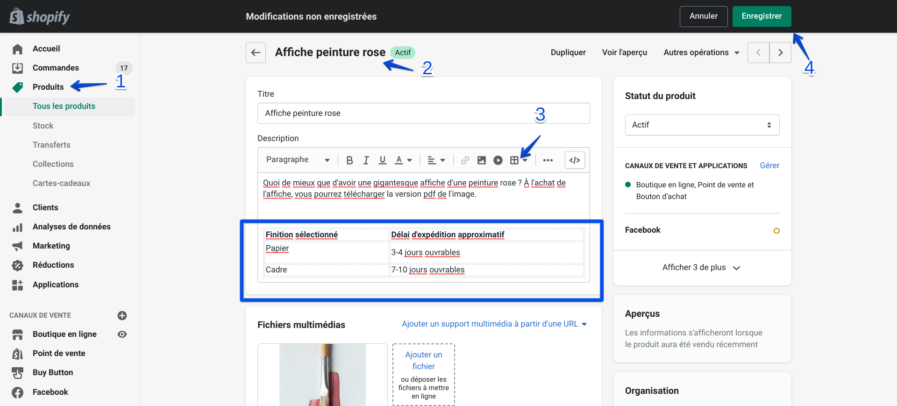Open the Paragraphe style dropdown
Screen dimensions: 897x406
coord(298,160)
